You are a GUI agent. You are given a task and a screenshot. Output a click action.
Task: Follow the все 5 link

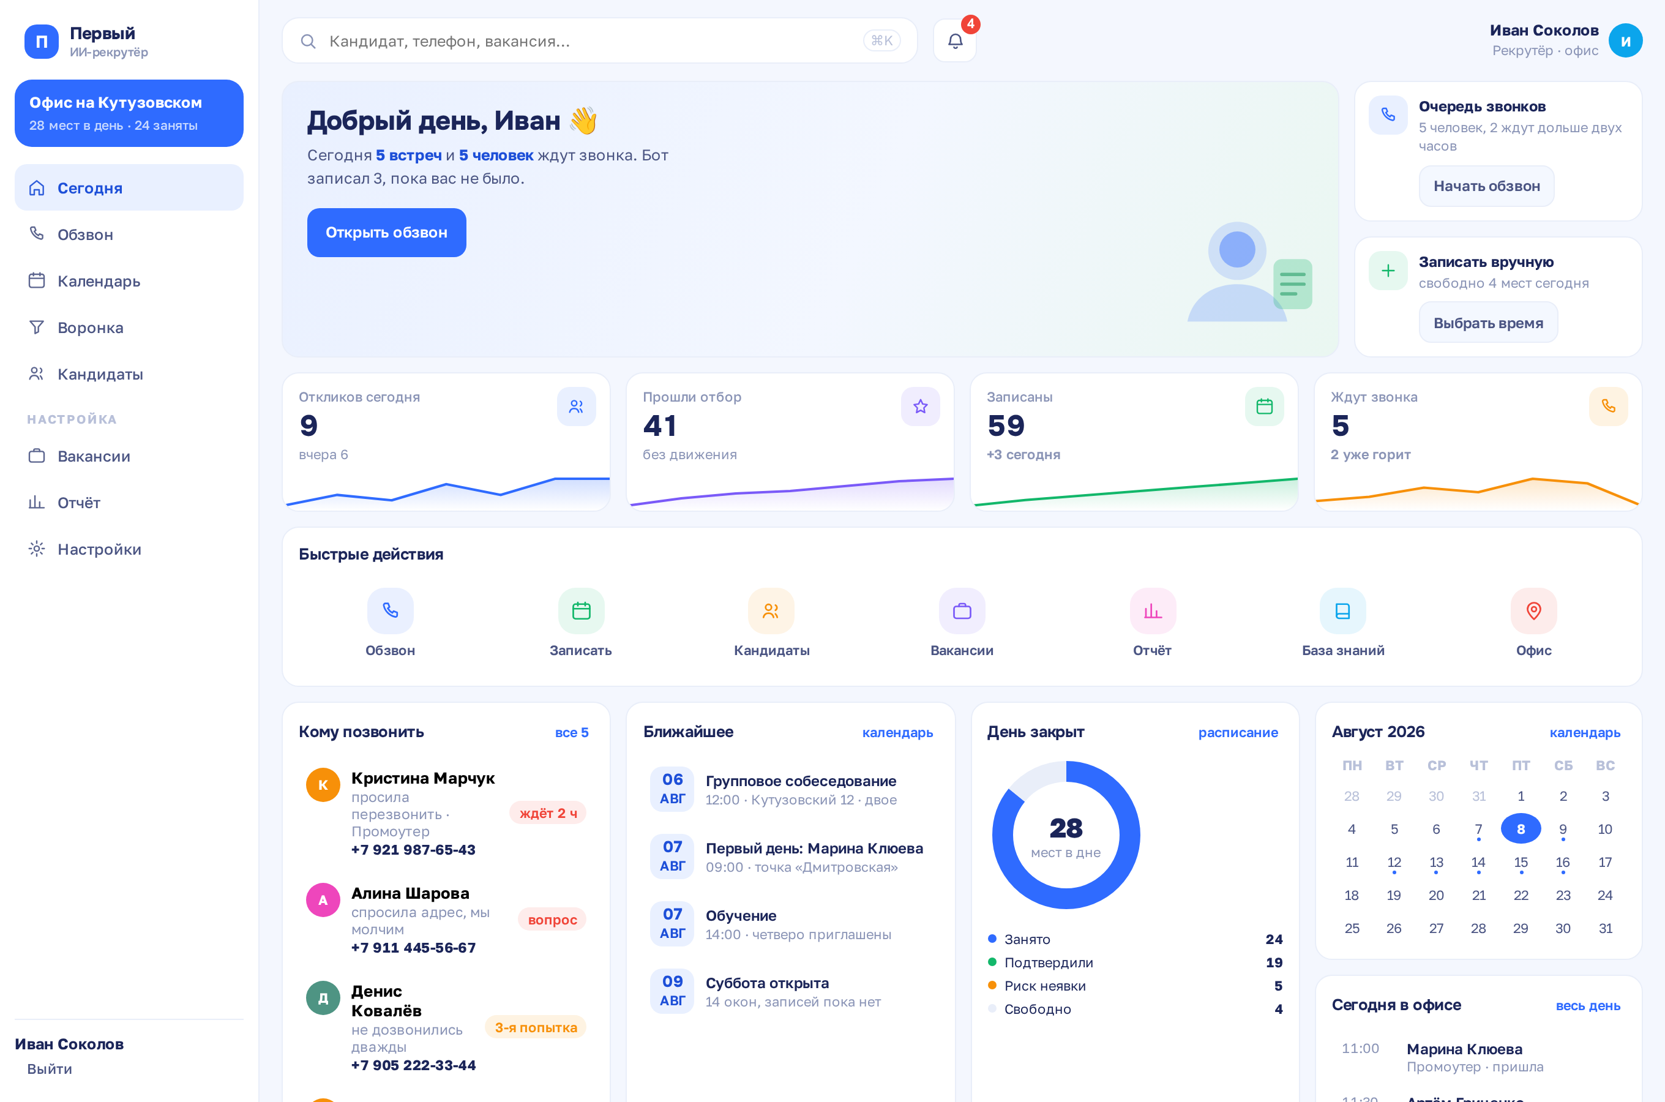(571, 732)
